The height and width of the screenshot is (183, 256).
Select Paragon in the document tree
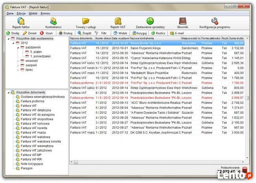coord(27,168)
